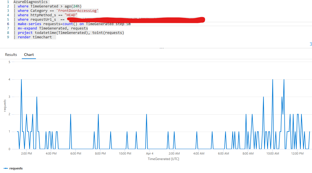Click the 4-request peak at 10:00 AM
312x173 pixels.
coord(273,80)
